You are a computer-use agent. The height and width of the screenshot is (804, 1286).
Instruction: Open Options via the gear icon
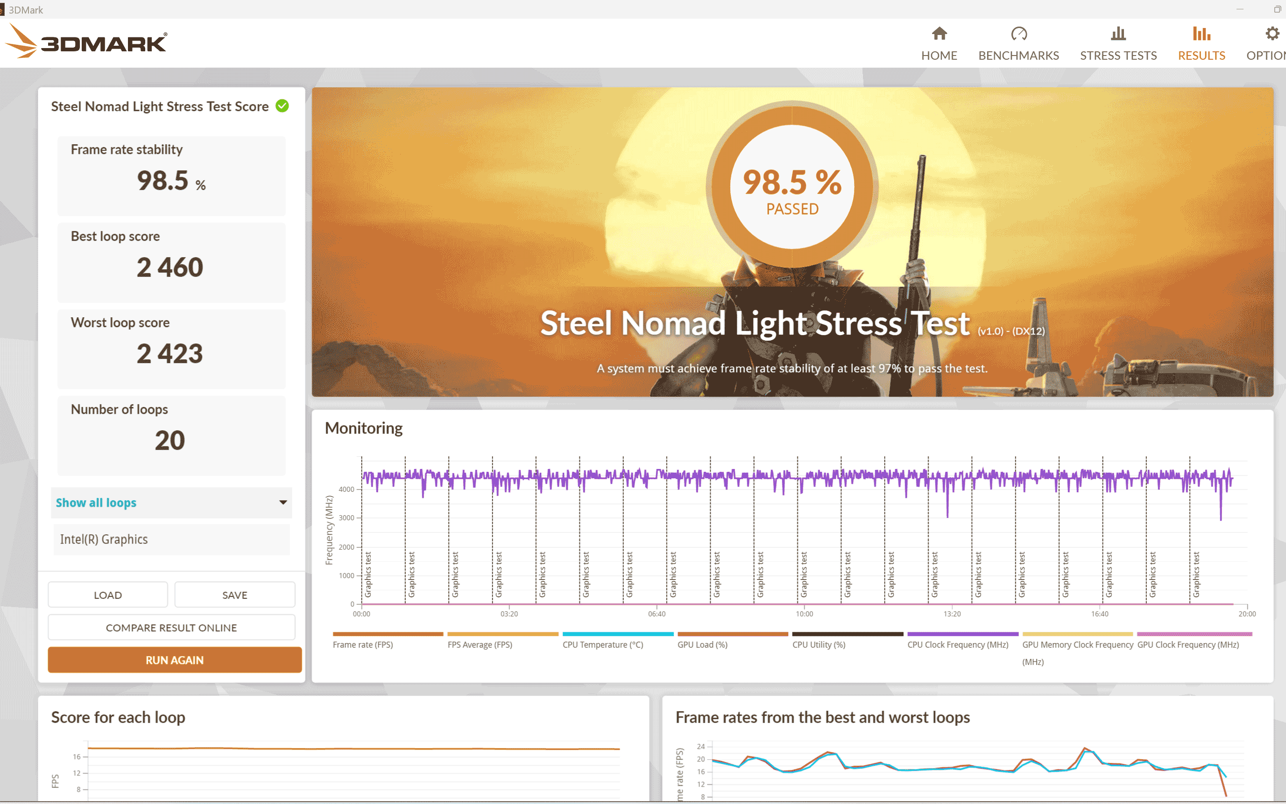click(x=1272, y=34)
